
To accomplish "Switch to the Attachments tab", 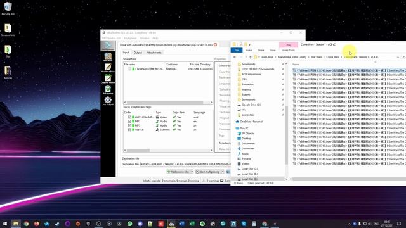I will click(154, 53).
